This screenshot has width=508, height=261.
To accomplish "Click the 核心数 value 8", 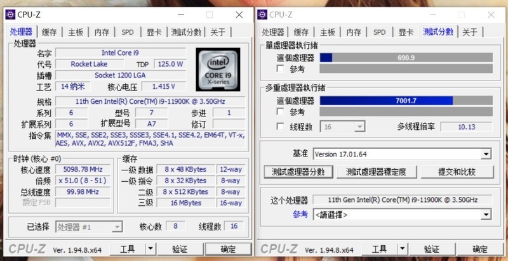I will (176, 226).
